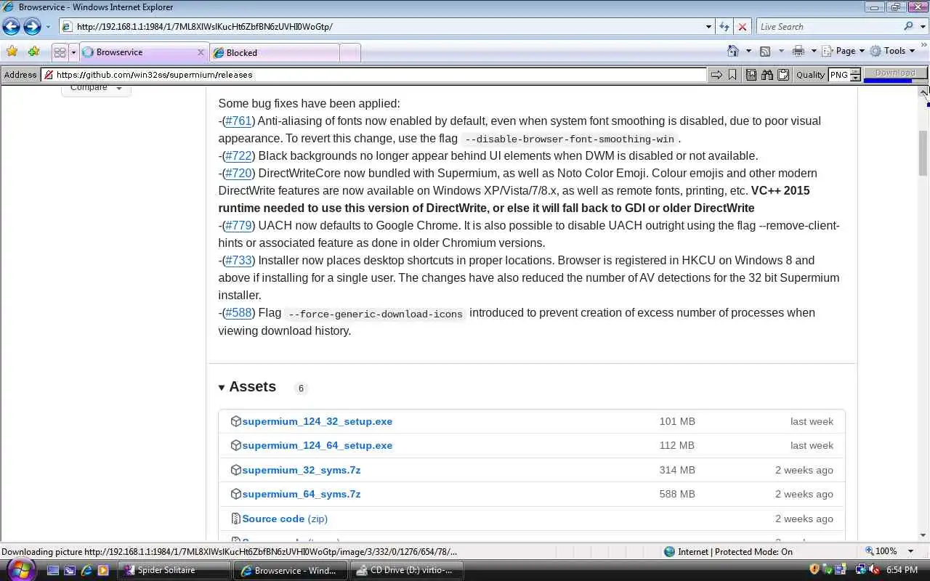The width and height of the screenshot is (930, 581).
Task: Open the Recent Pages dropdown arrow
Action: [x=48, y=27]
